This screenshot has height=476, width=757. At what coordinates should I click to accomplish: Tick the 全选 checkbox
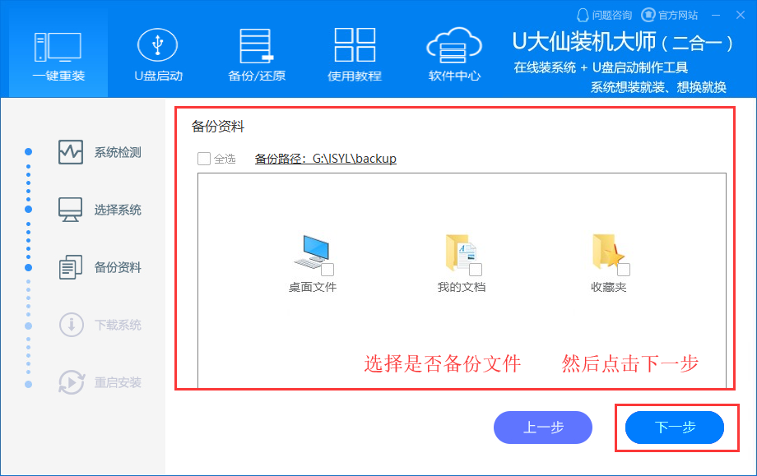pyautogui.click(x=204, y=159)
